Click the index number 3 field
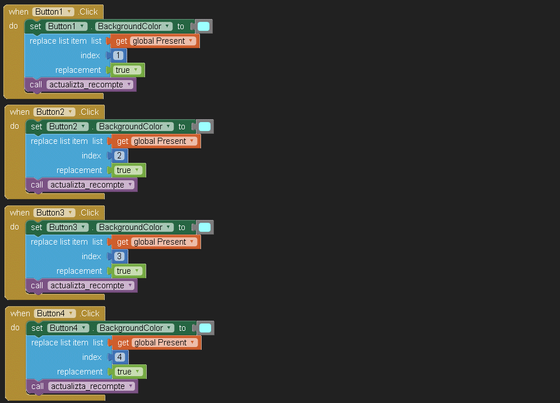 (x=119, y=256)
